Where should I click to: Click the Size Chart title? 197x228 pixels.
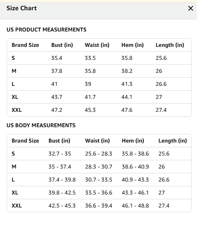click(x=22, y=8)
